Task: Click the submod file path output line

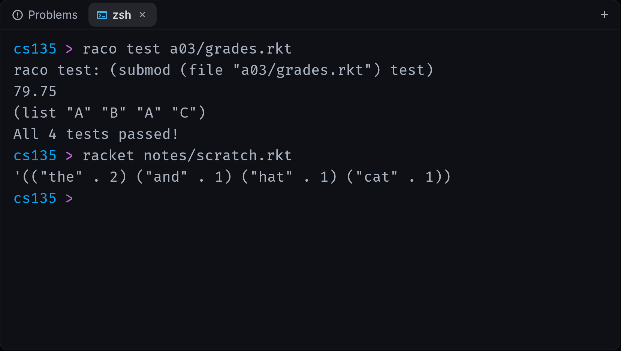Action: pos(223,70)
